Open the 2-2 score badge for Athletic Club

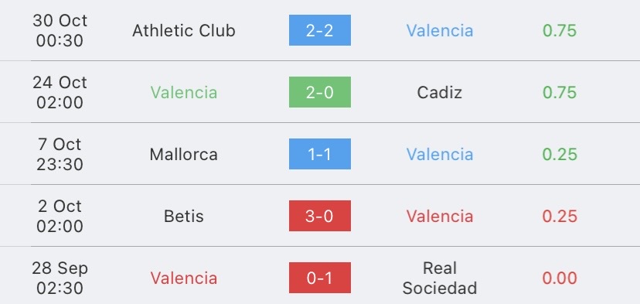319,30
